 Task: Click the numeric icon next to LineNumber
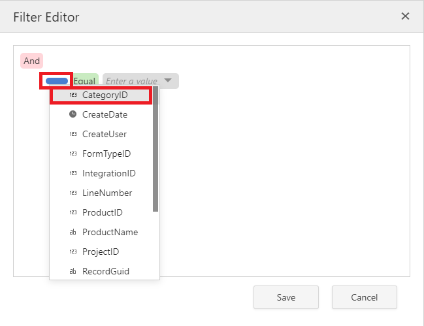73,193
